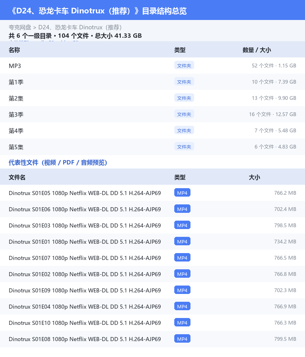Click the 702.4 MB size value
The image size is (305, 357).
[x=285, y=209]
